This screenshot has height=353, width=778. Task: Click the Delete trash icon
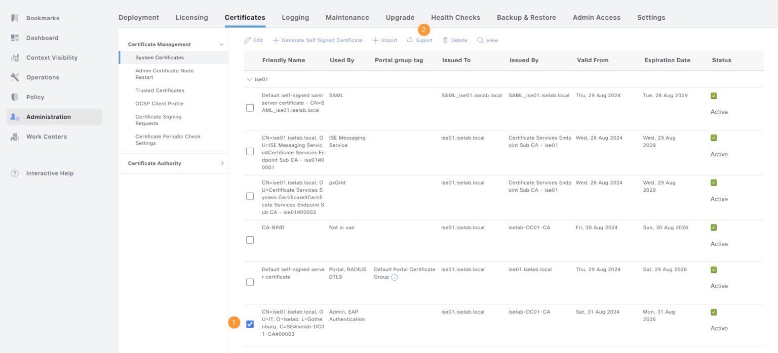pyautogui.click(x=445, y=40)
